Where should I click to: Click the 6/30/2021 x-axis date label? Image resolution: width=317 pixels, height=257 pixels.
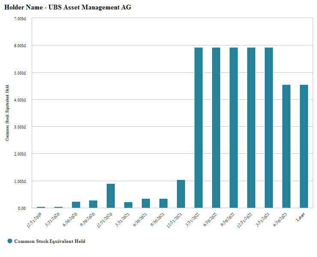[x=140, y=220]
